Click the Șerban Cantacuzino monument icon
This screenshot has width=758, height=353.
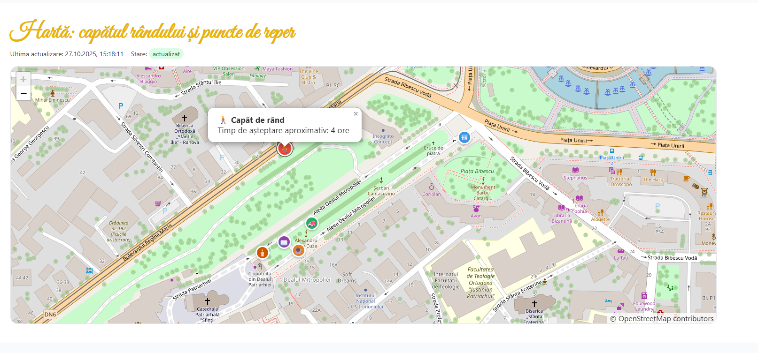coord(381,180)
